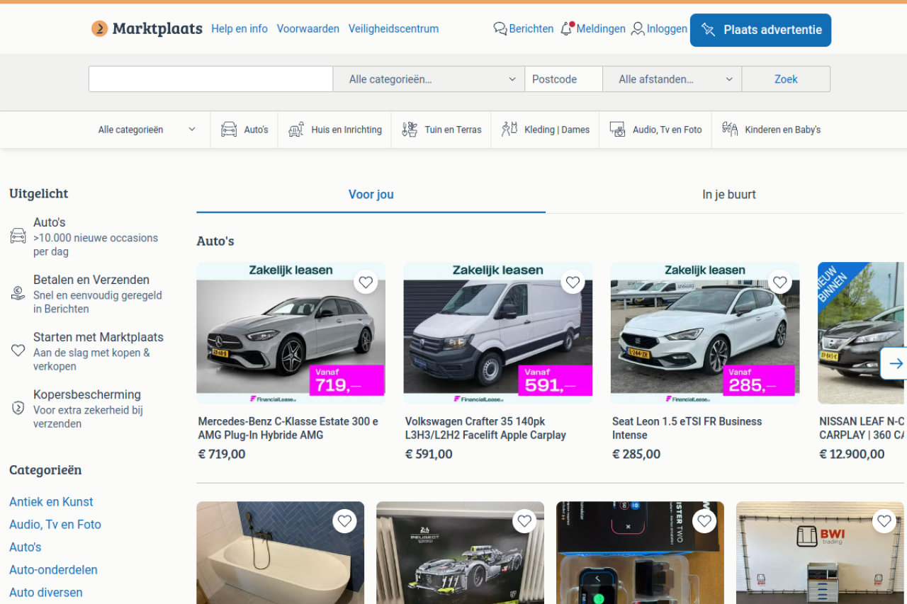
Task: Open Berichten chat icon
Action: click(x=500, y=29)
